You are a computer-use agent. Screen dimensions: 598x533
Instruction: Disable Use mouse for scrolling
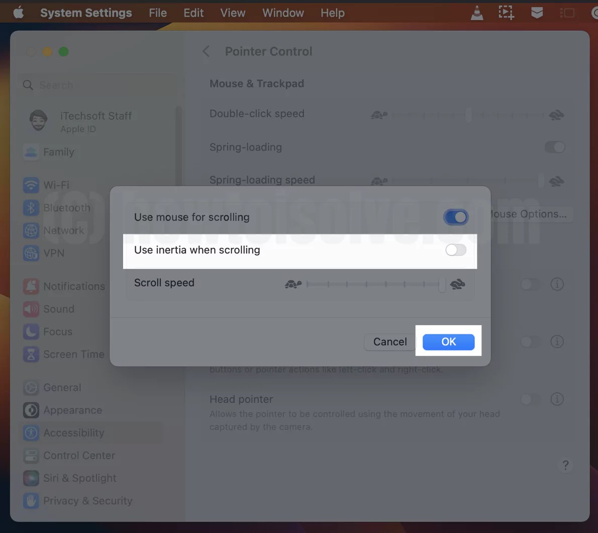[x=455, y=217]
